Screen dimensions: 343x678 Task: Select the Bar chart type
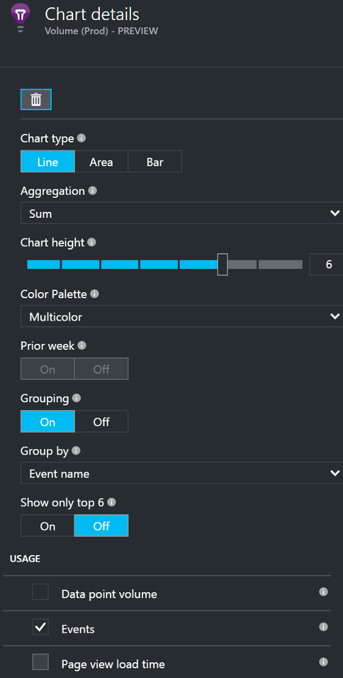pyautogui.click(x=155, y=162)
